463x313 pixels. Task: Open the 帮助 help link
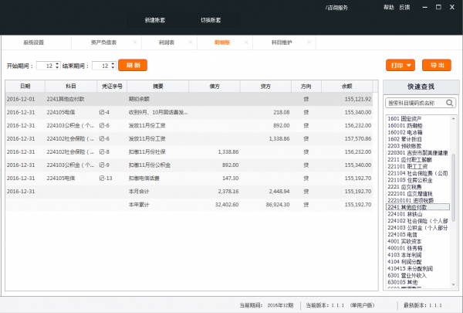coord(388,7)
